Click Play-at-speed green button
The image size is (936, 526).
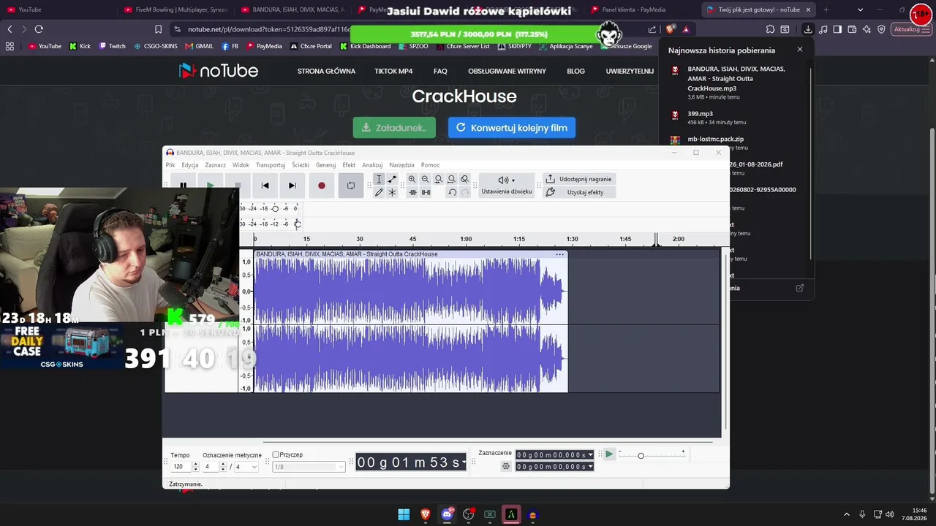click(x=609, y=454)
